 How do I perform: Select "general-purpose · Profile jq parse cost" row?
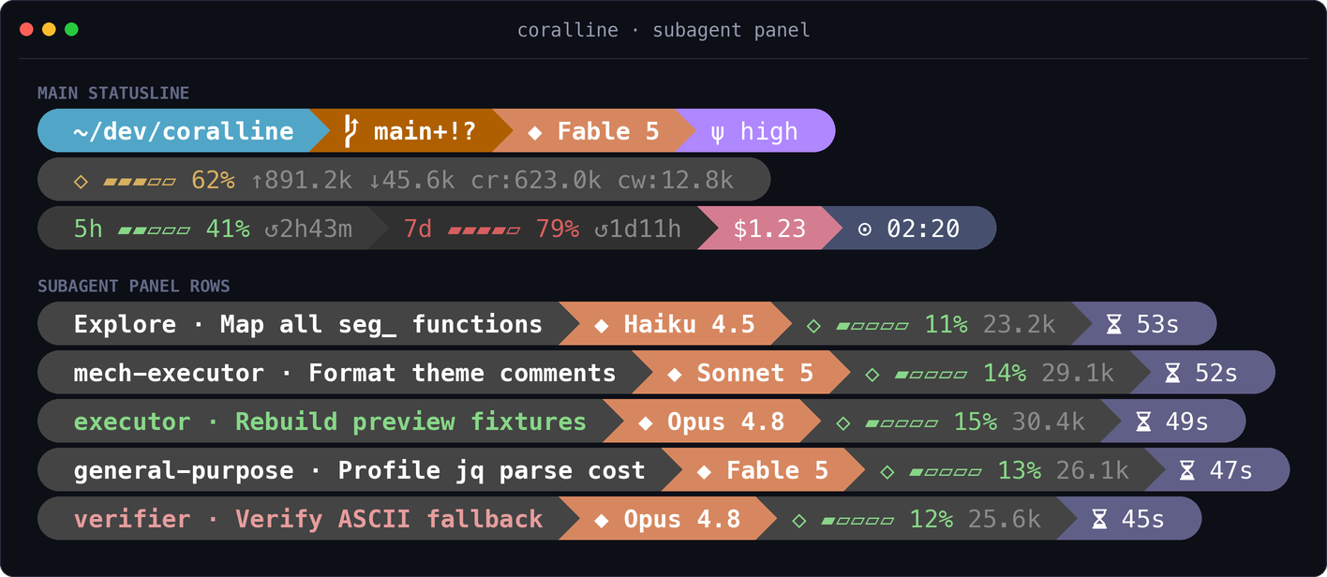point(663,469)
